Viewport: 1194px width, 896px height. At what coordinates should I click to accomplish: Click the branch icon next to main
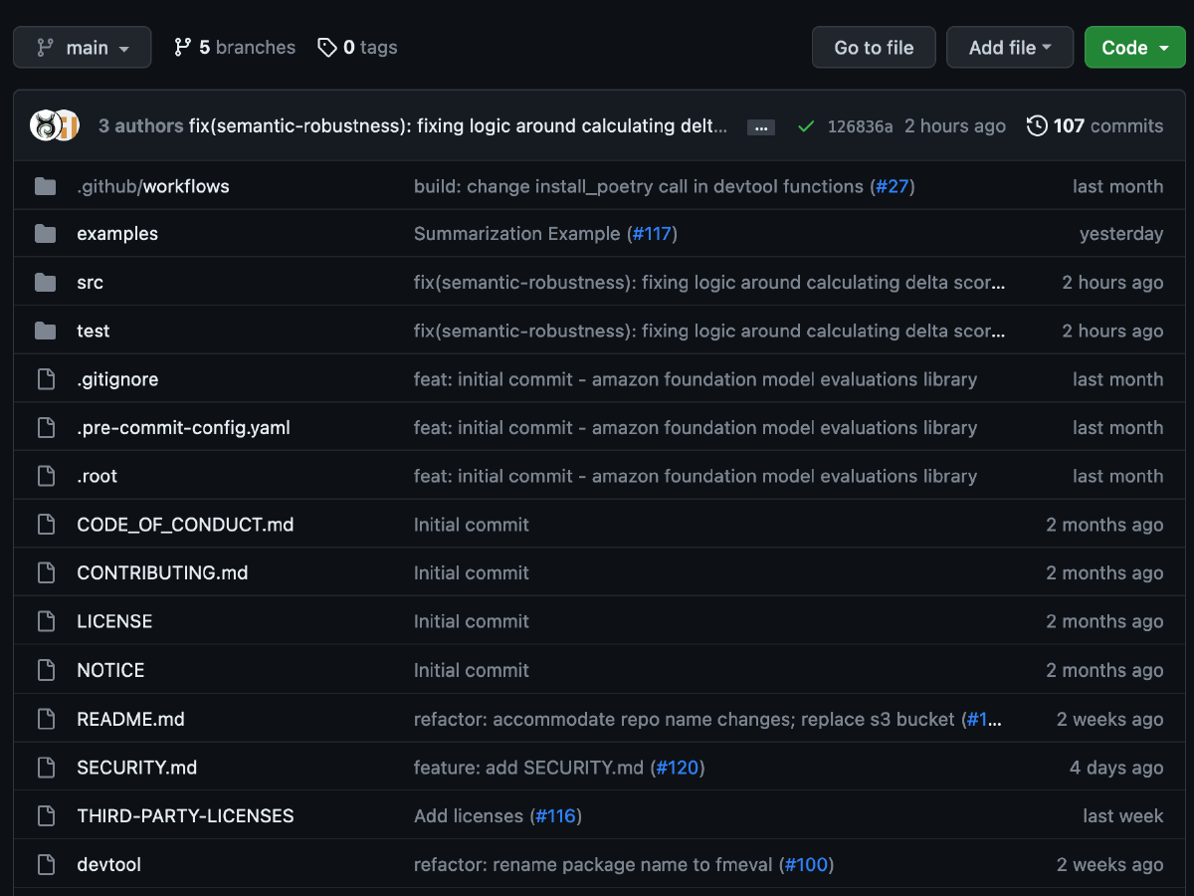tap(47, 47)
